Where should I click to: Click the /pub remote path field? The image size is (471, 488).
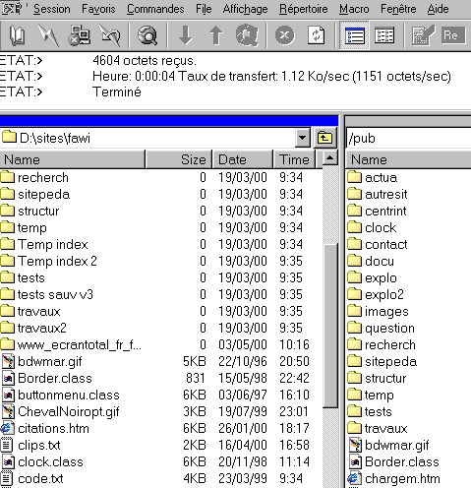[408, 138]
